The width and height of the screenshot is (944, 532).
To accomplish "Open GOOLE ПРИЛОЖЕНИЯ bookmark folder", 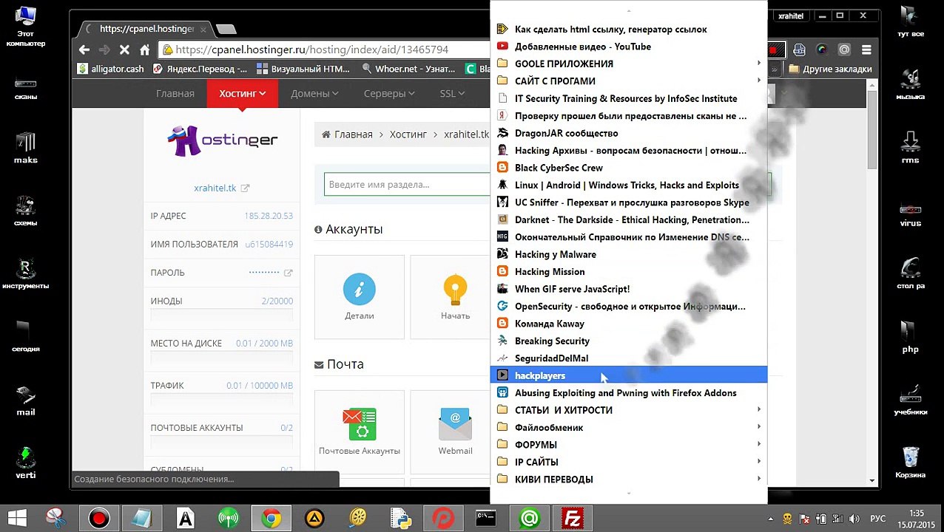I will point(628,64).
